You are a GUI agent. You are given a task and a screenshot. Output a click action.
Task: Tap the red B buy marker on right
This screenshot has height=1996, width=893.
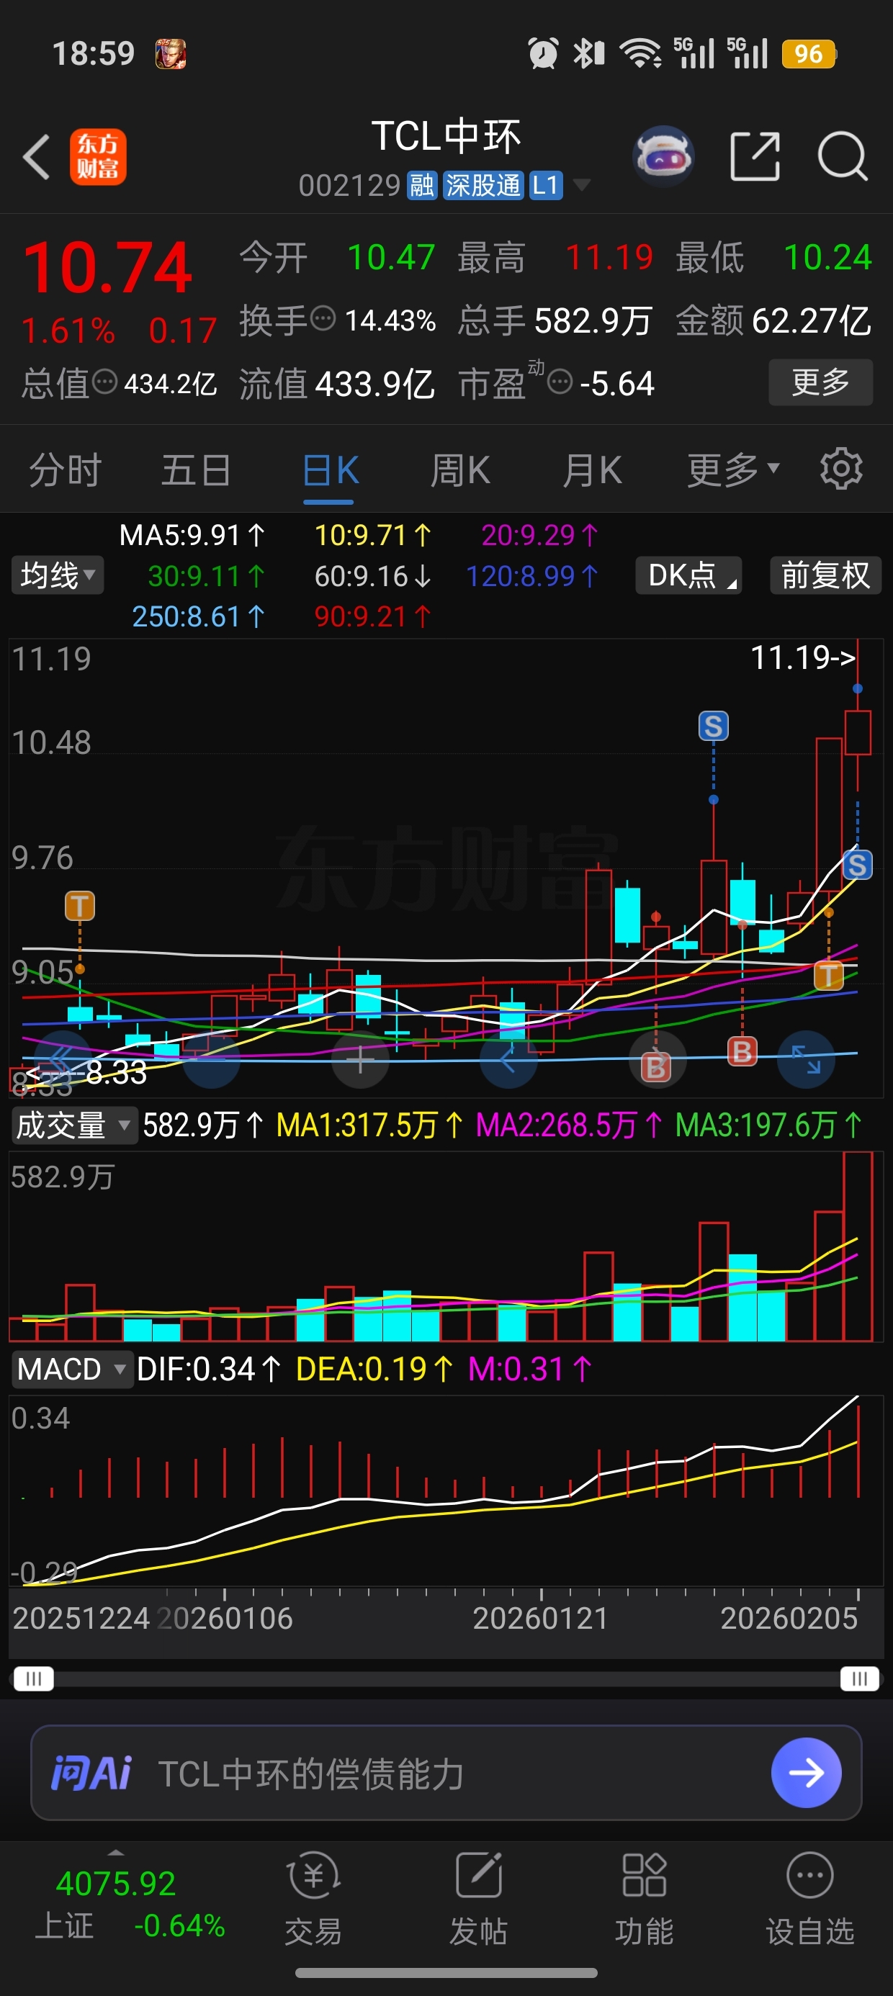(x=742, y=1051)
